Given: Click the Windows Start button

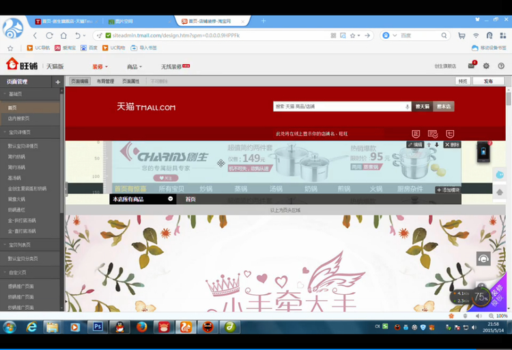Looking at the screenshot, I should (x=10, y=327).
